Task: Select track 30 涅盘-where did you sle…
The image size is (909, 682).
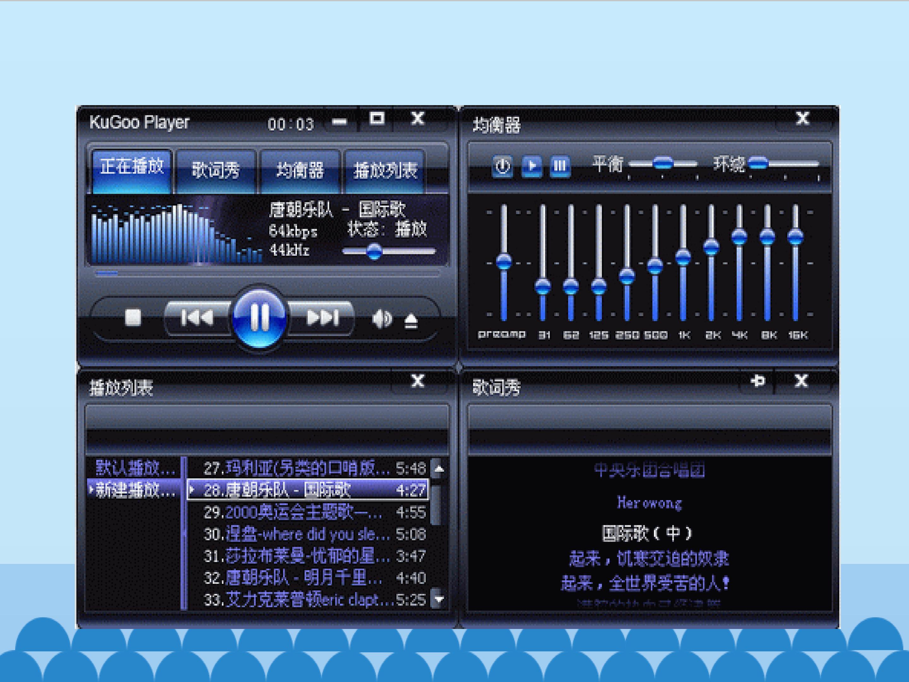Action: click(x=308, y=534)
